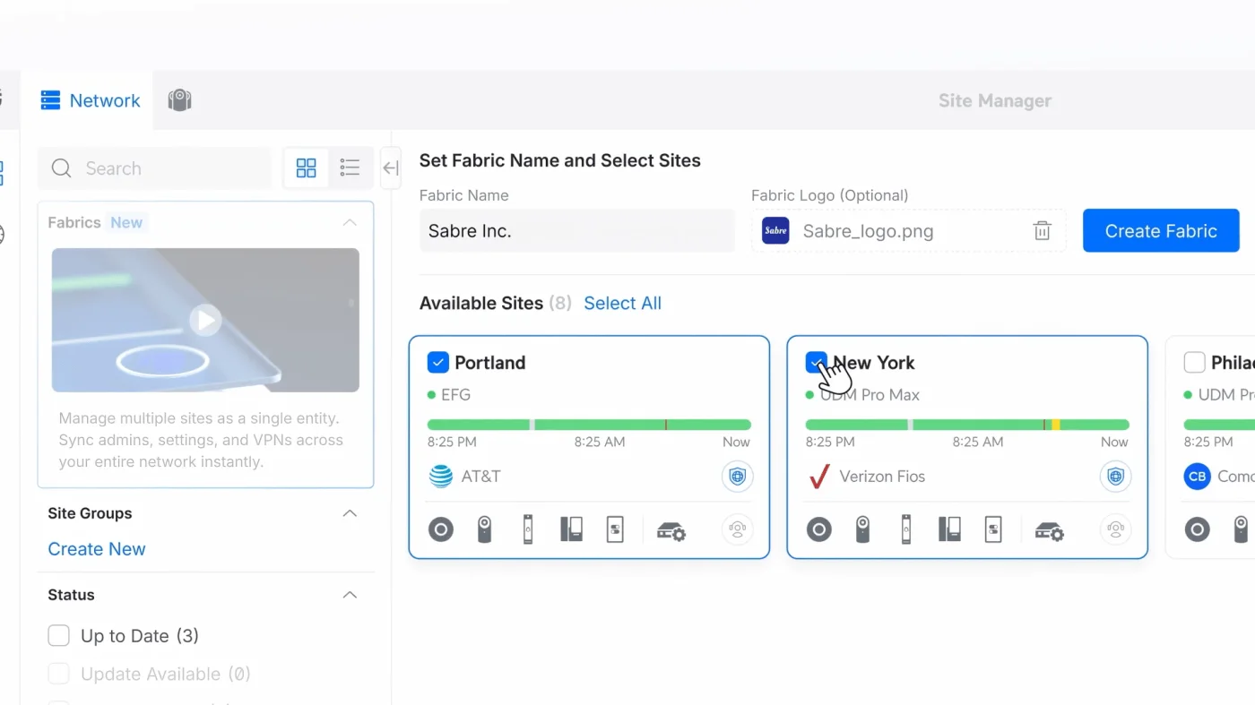The image size is (1255, 705).
Task: Switch to list view layout
Action: coord(350,168)
